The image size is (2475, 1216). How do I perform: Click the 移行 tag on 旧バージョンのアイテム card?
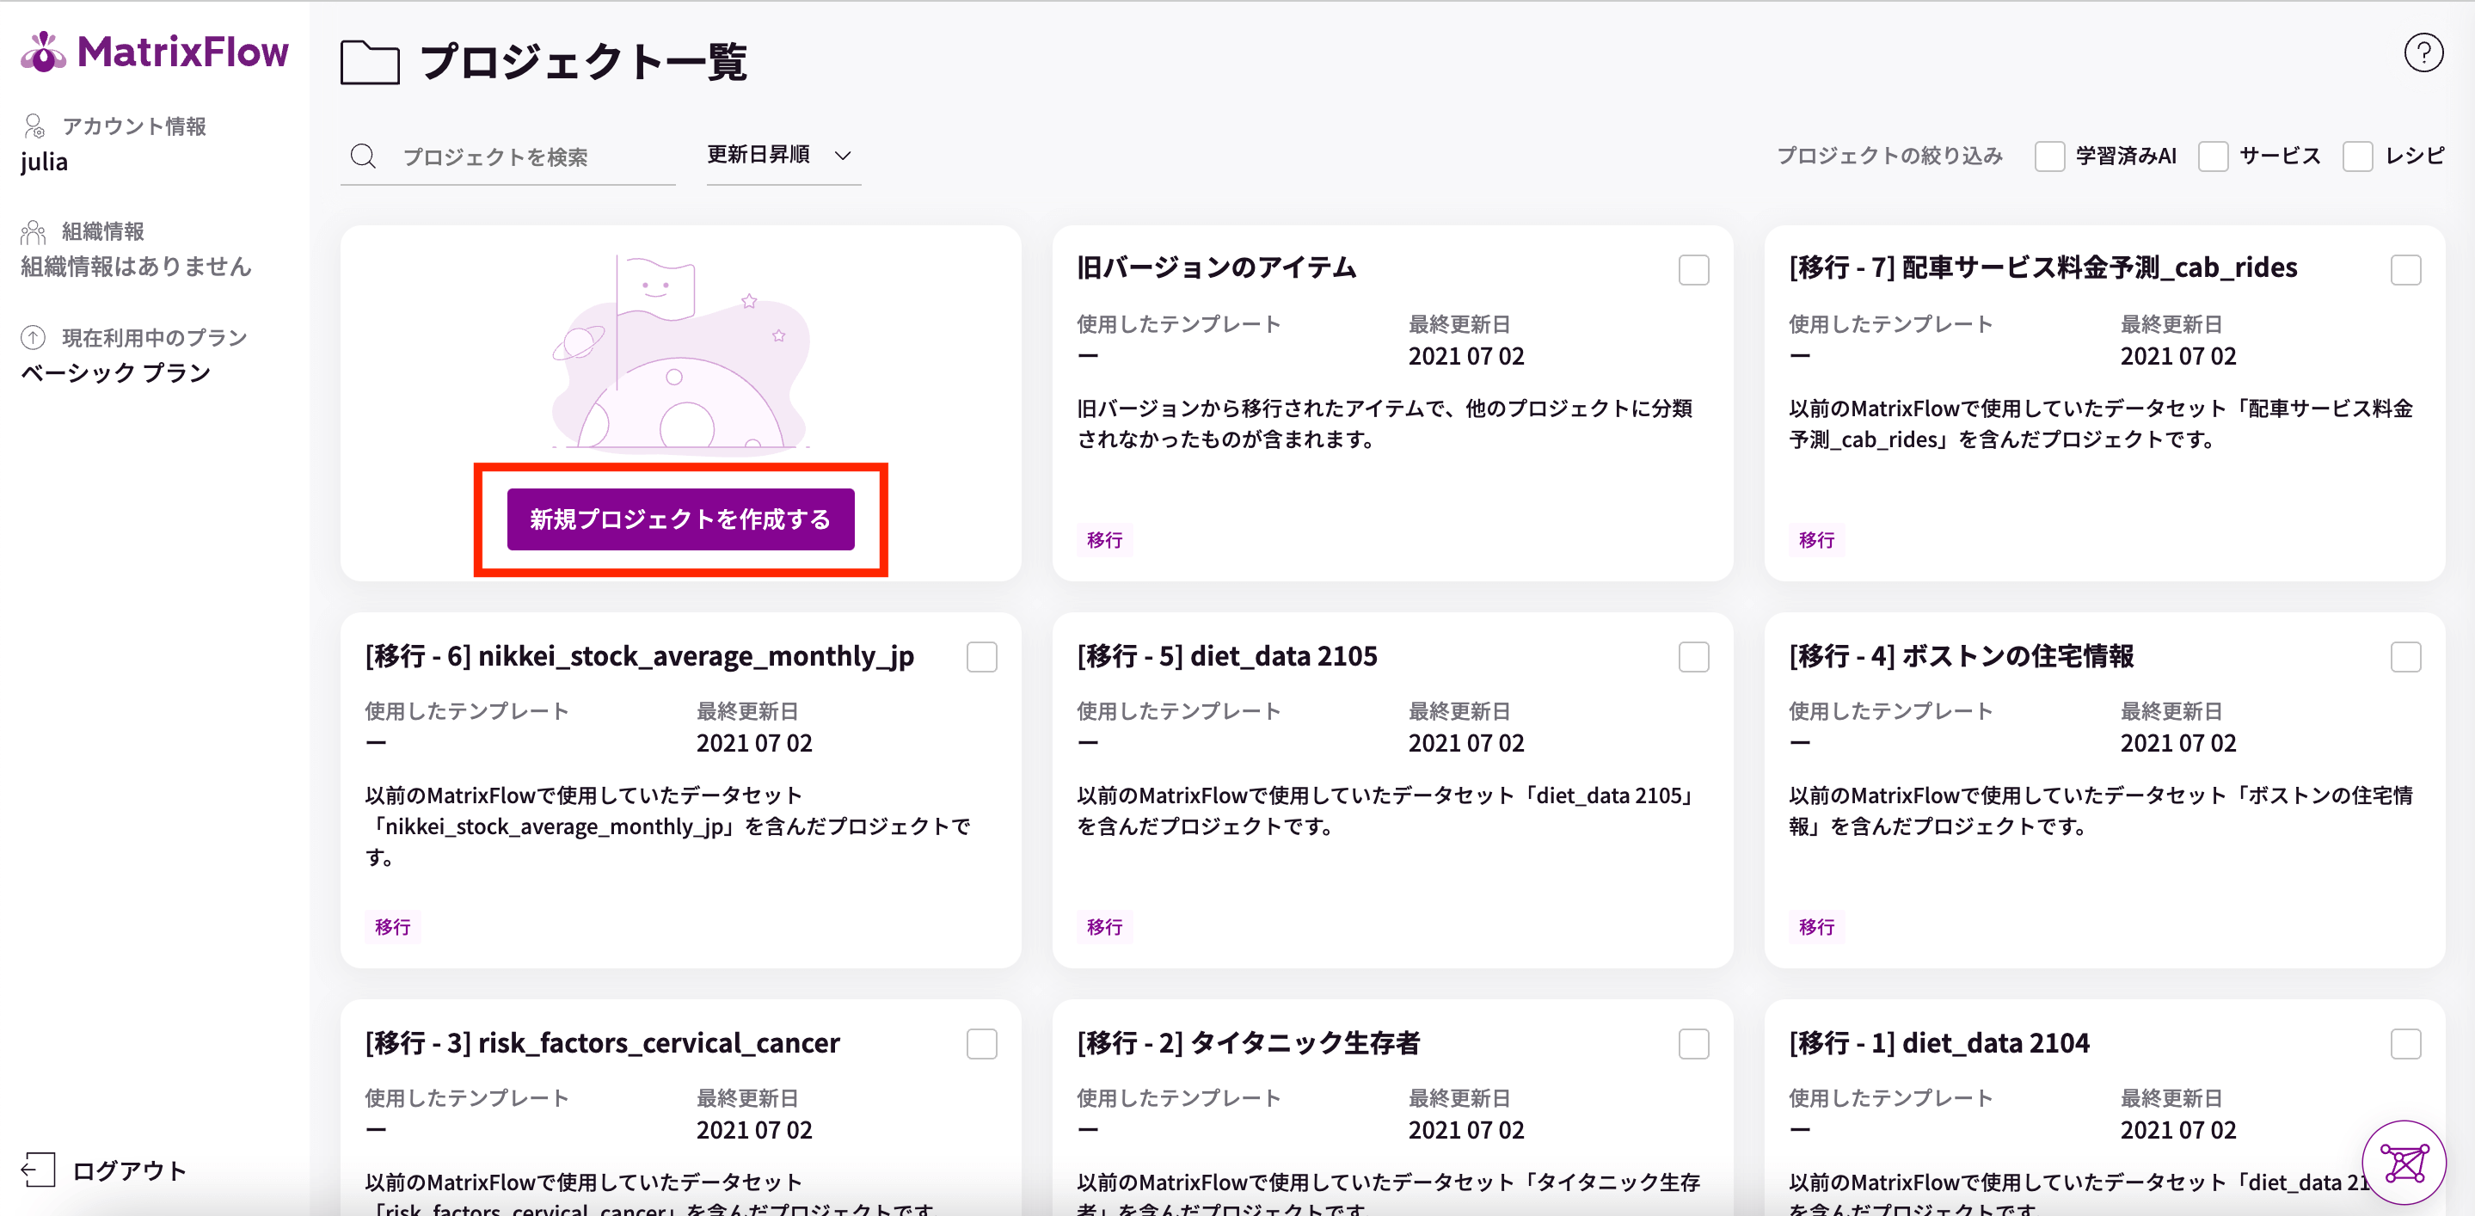[x=1104, y=540]
